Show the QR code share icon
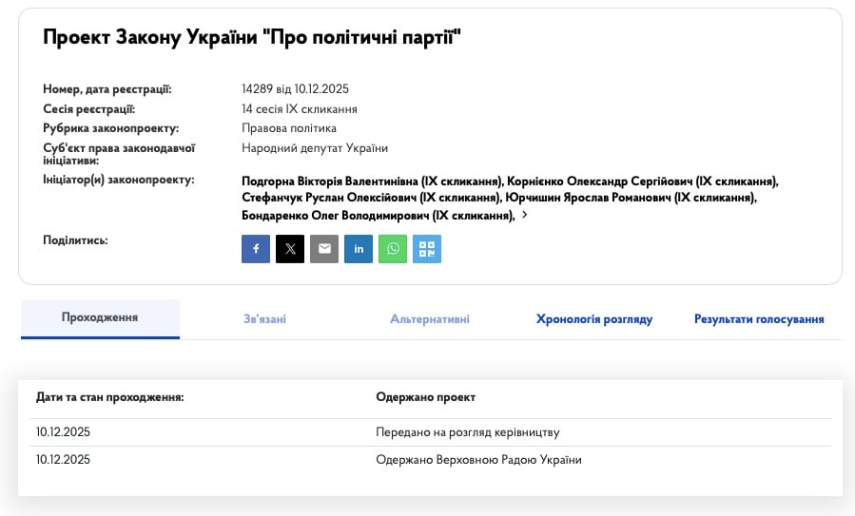This screenshot has height=516, width=855. [x=427, y=249]
